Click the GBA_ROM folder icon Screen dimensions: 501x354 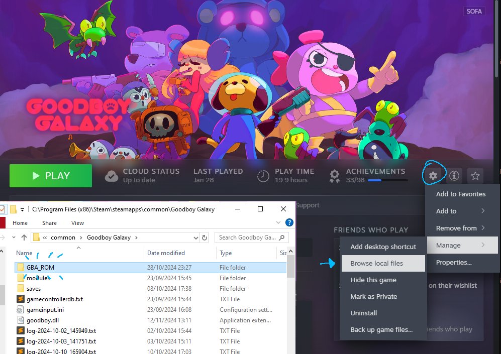pyautogui.click(x=21, y=267)
